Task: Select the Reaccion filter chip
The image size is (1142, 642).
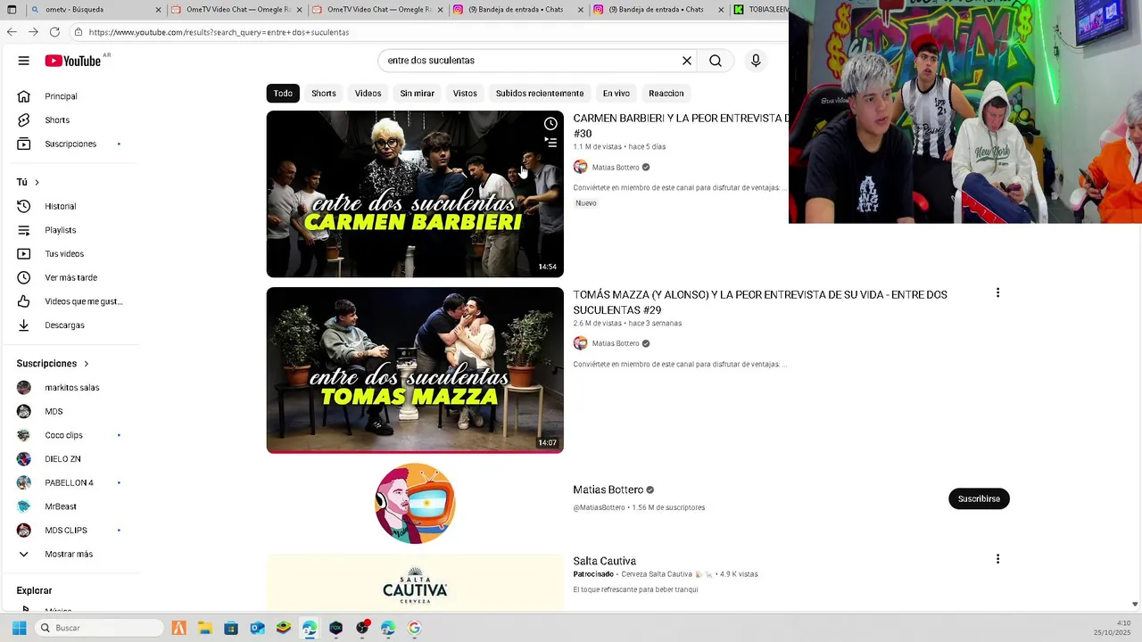Action: (666, 94)
